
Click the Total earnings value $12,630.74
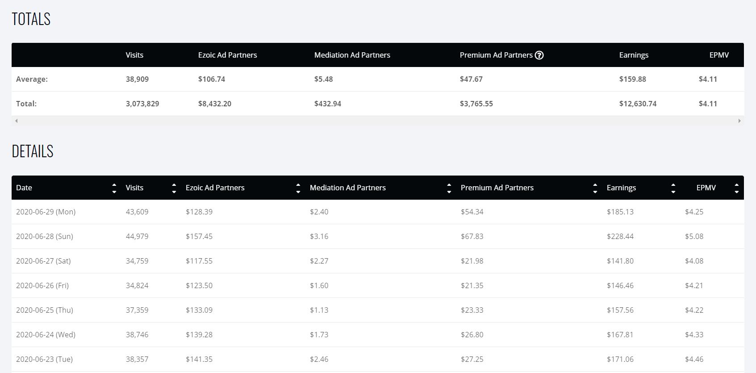(x=638, y=104)
